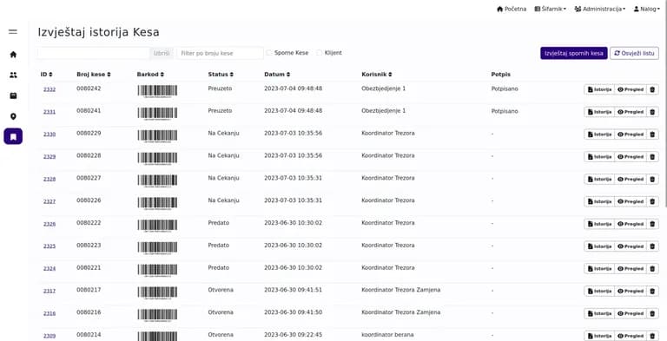This screenshot has height=341, width=667.
Task: Delete record 2324 with the trash icon
Action: point(652,269)
